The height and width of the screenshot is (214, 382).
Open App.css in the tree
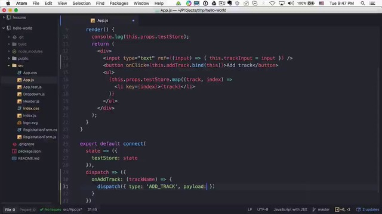tap(30, 73)
